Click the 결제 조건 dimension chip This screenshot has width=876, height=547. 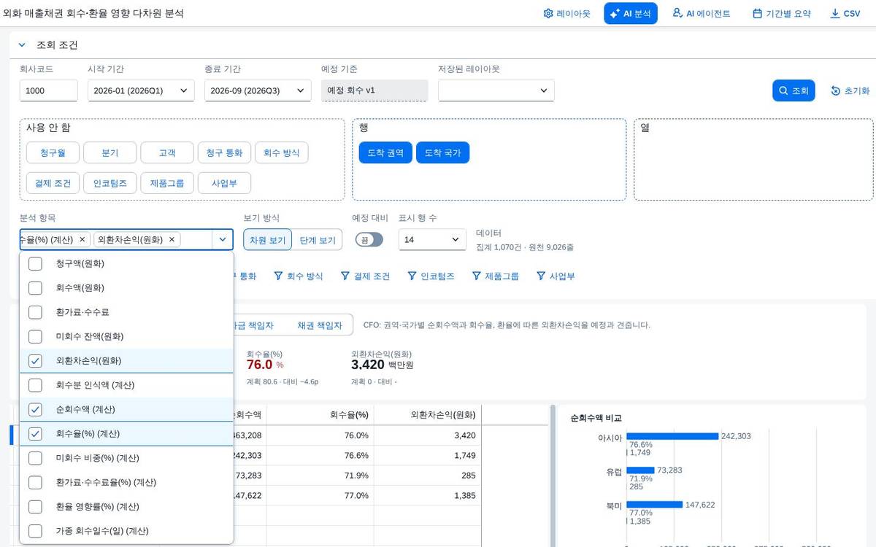53,183
